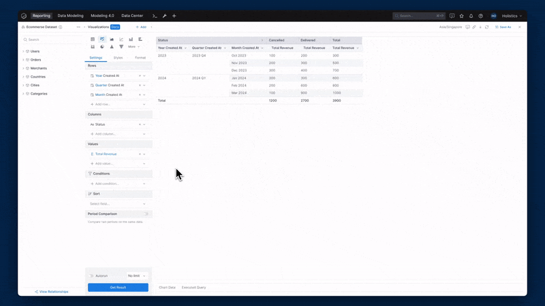Open the Data Modeling menu
545x306 pixels.
pyautogui.click(x=70, y=16)
